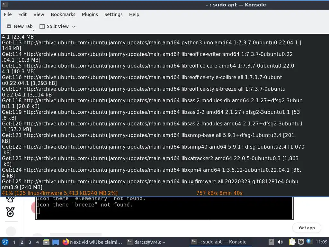Viewport: 329px width, 247px height.
Task: Click the Get:121 libsnmp-base line
Action: click(x=148, y=138)
